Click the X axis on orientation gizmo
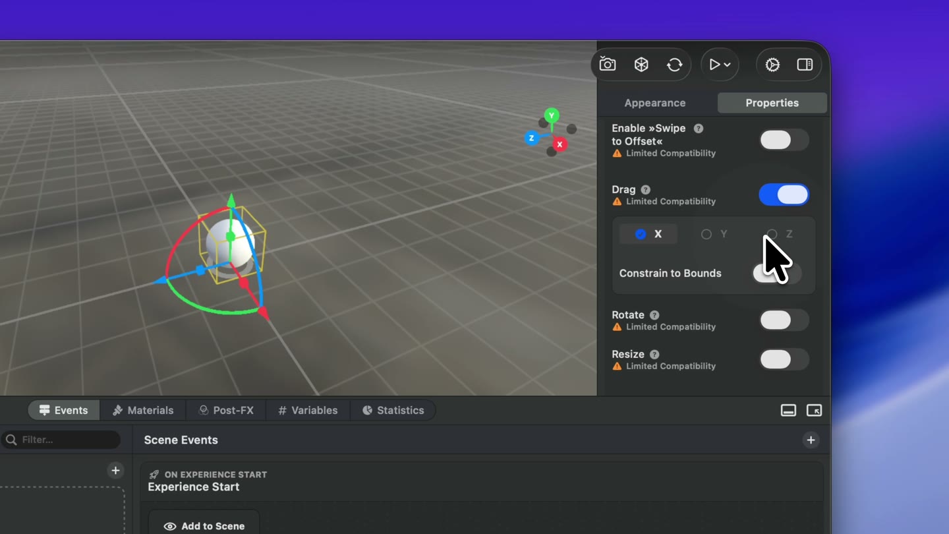The height and width of the screenshot is (534, 949). [560, 144]
